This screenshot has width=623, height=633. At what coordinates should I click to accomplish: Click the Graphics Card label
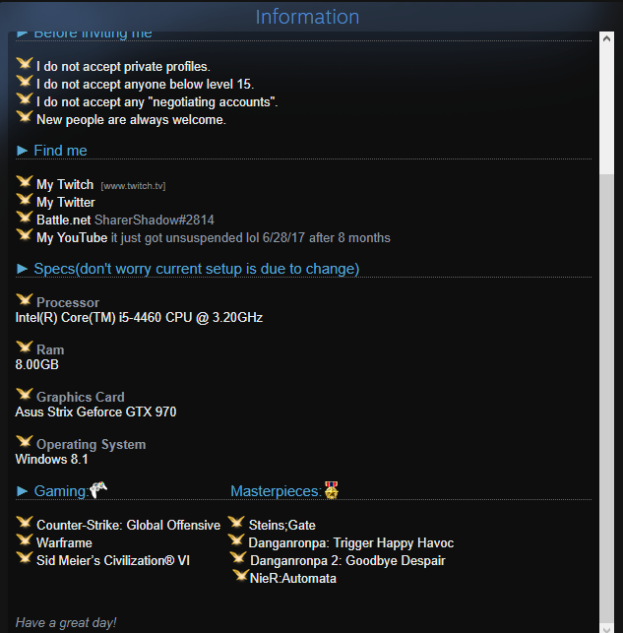(x=81, y=398)
